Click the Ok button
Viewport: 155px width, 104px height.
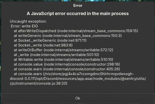tap(77, 98)
